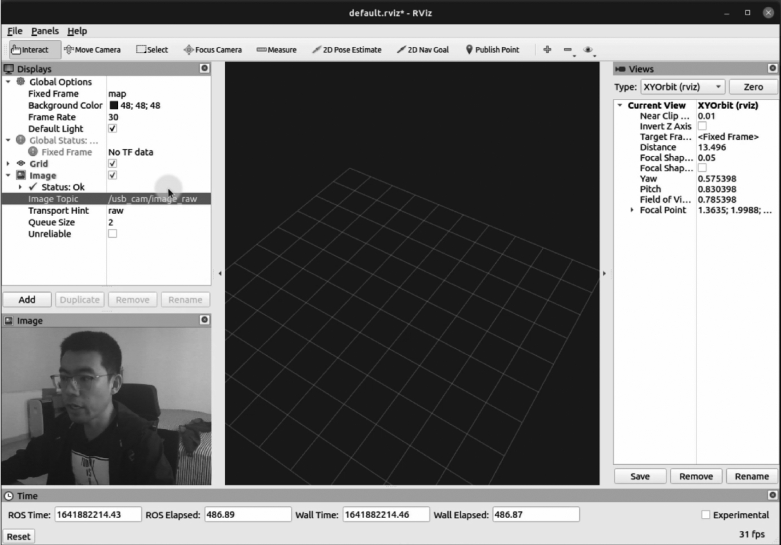781x545 pixels.
Task: Click the Background Color swatch
Action: click(114, 106)
